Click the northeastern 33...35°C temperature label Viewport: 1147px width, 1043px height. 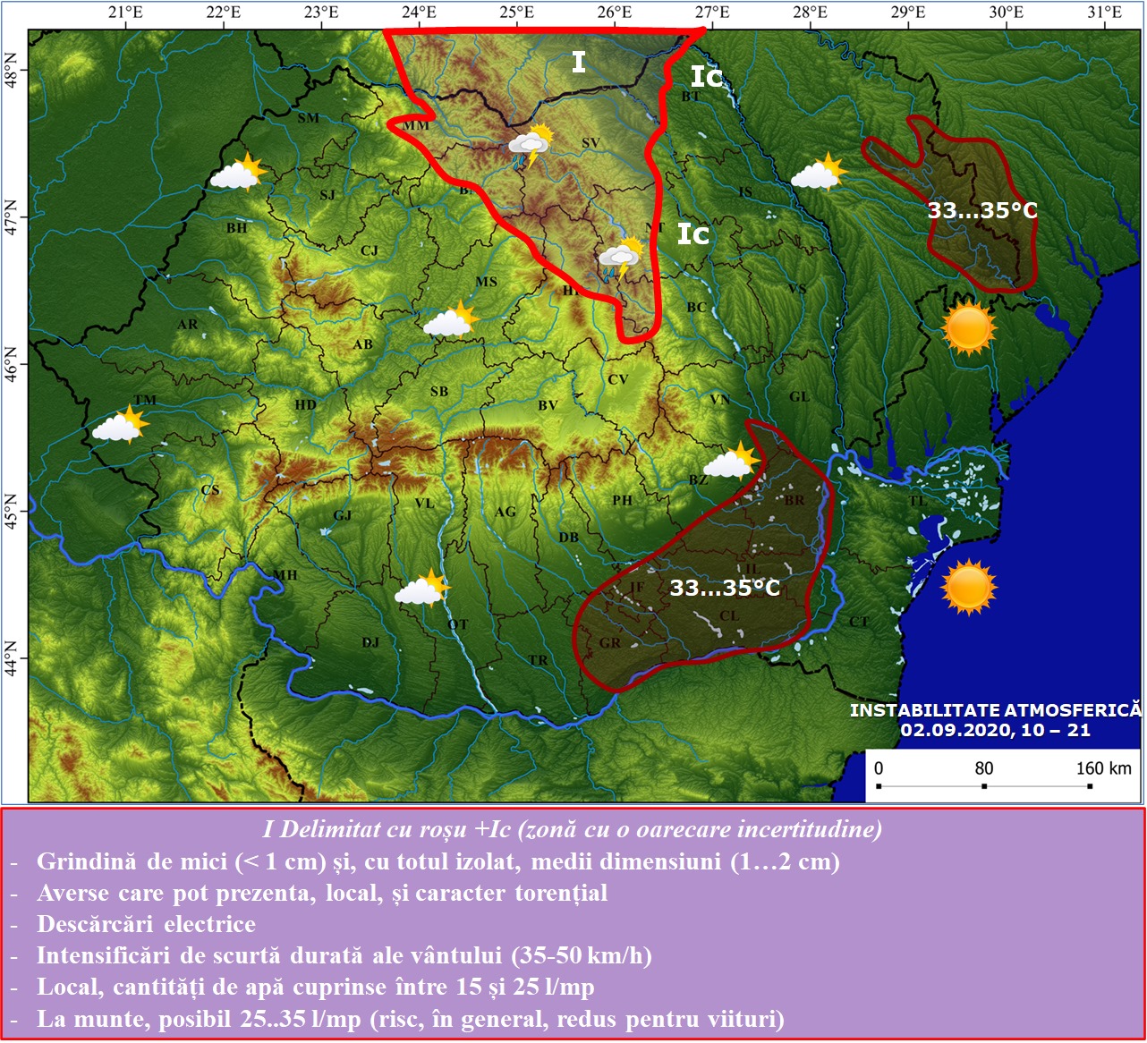(982, 210)
